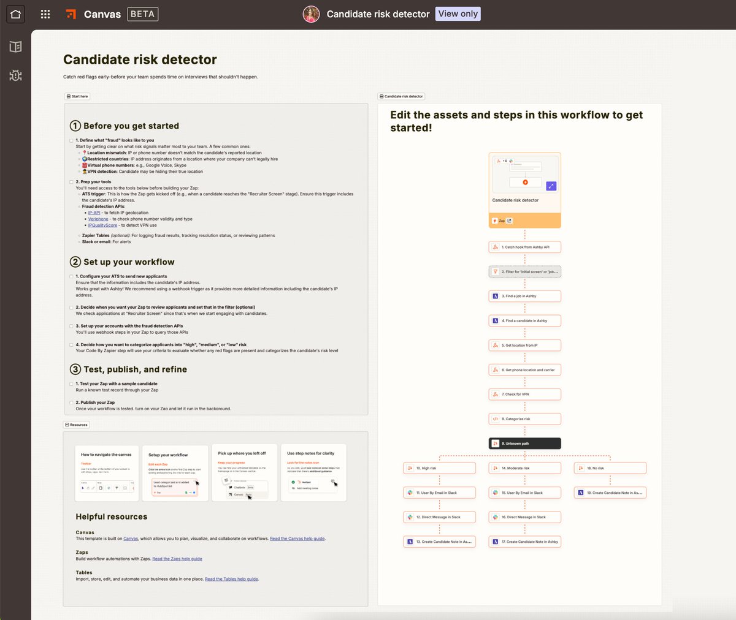The image size is (736, 620).
Task: Click the 'Before you get started' heading
Action: coord(125,126)
